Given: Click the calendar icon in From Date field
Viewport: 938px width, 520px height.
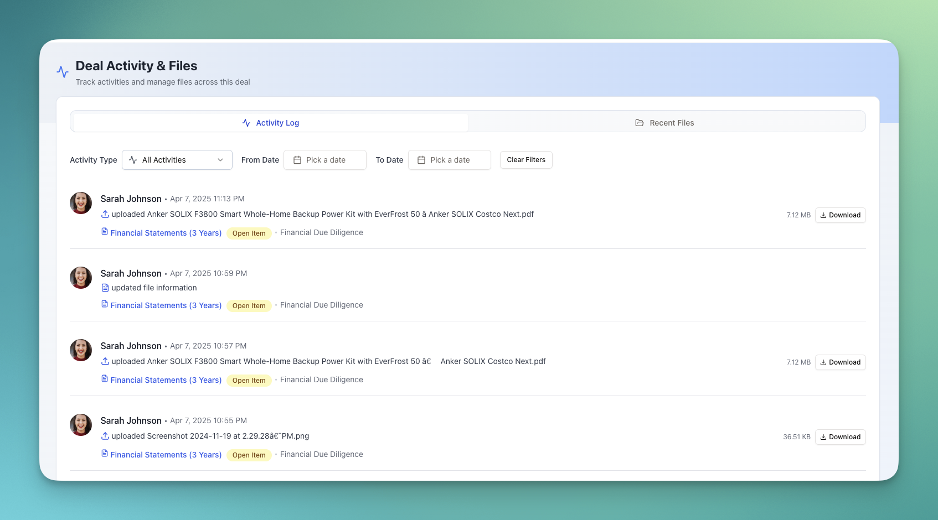Looking at the screenshot, I should point(297,160).
